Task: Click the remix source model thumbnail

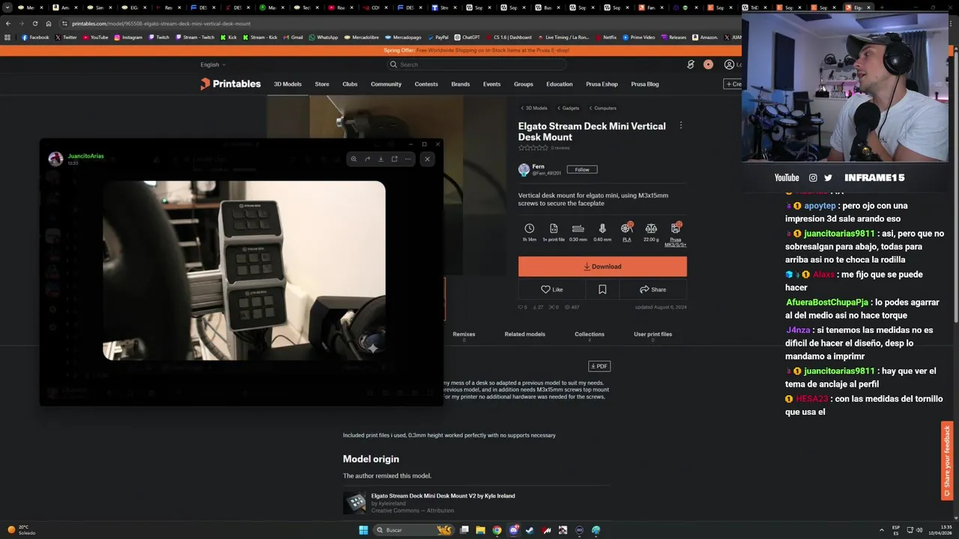Action: (x=355, y=502)
